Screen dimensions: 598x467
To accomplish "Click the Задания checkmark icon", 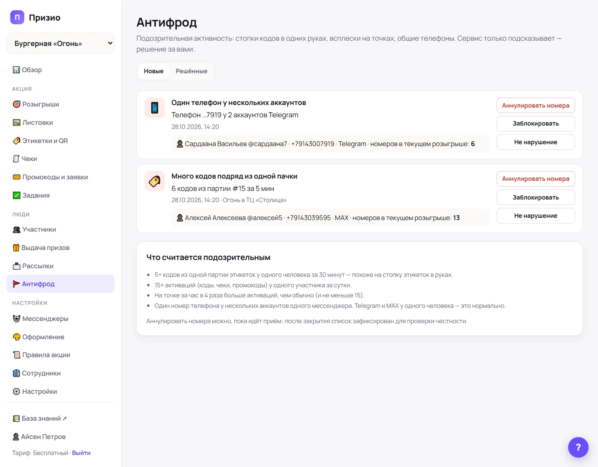I will (16, 195).
